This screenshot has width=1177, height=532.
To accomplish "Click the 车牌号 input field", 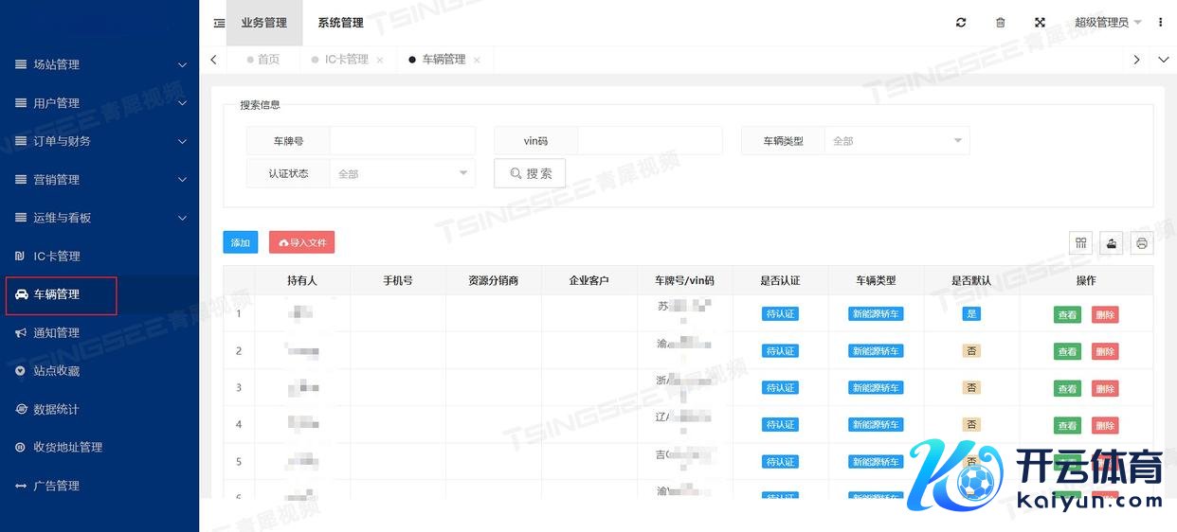I will click(402, 141).
